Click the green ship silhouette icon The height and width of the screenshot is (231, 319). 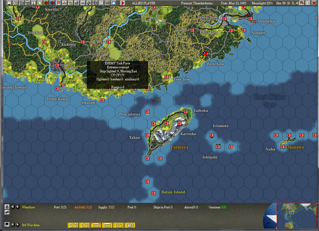click(x=83, y=3)
